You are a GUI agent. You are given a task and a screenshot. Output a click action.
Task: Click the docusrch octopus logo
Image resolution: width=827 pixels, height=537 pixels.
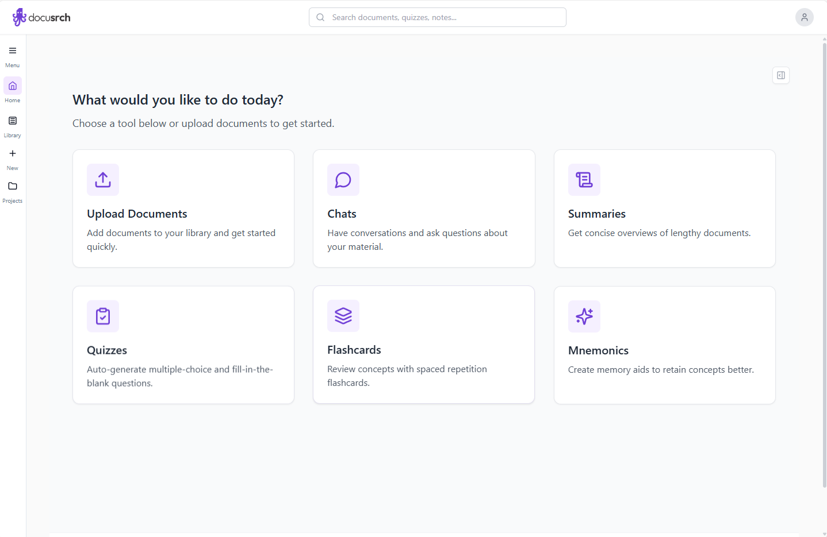[20, 17]
